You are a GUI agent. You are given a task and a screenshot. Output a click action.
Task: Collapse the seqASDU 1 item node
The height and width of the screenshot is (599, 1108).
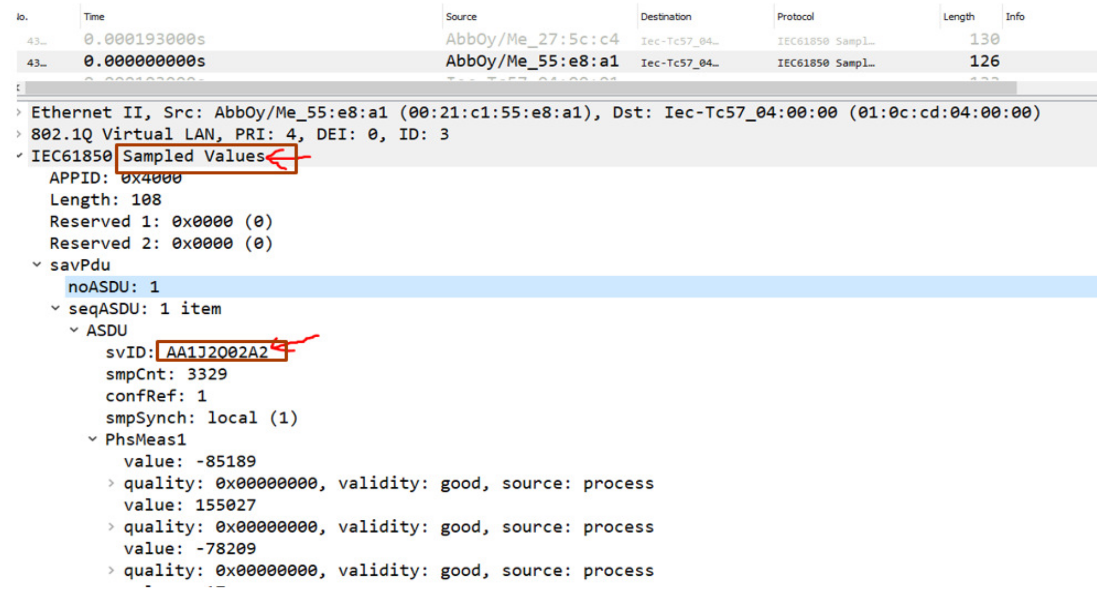point(56,308)
